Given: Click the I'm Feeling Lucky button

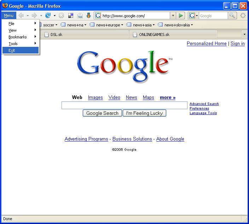Looking at the screenshot, I should click(x=144, y=113).
